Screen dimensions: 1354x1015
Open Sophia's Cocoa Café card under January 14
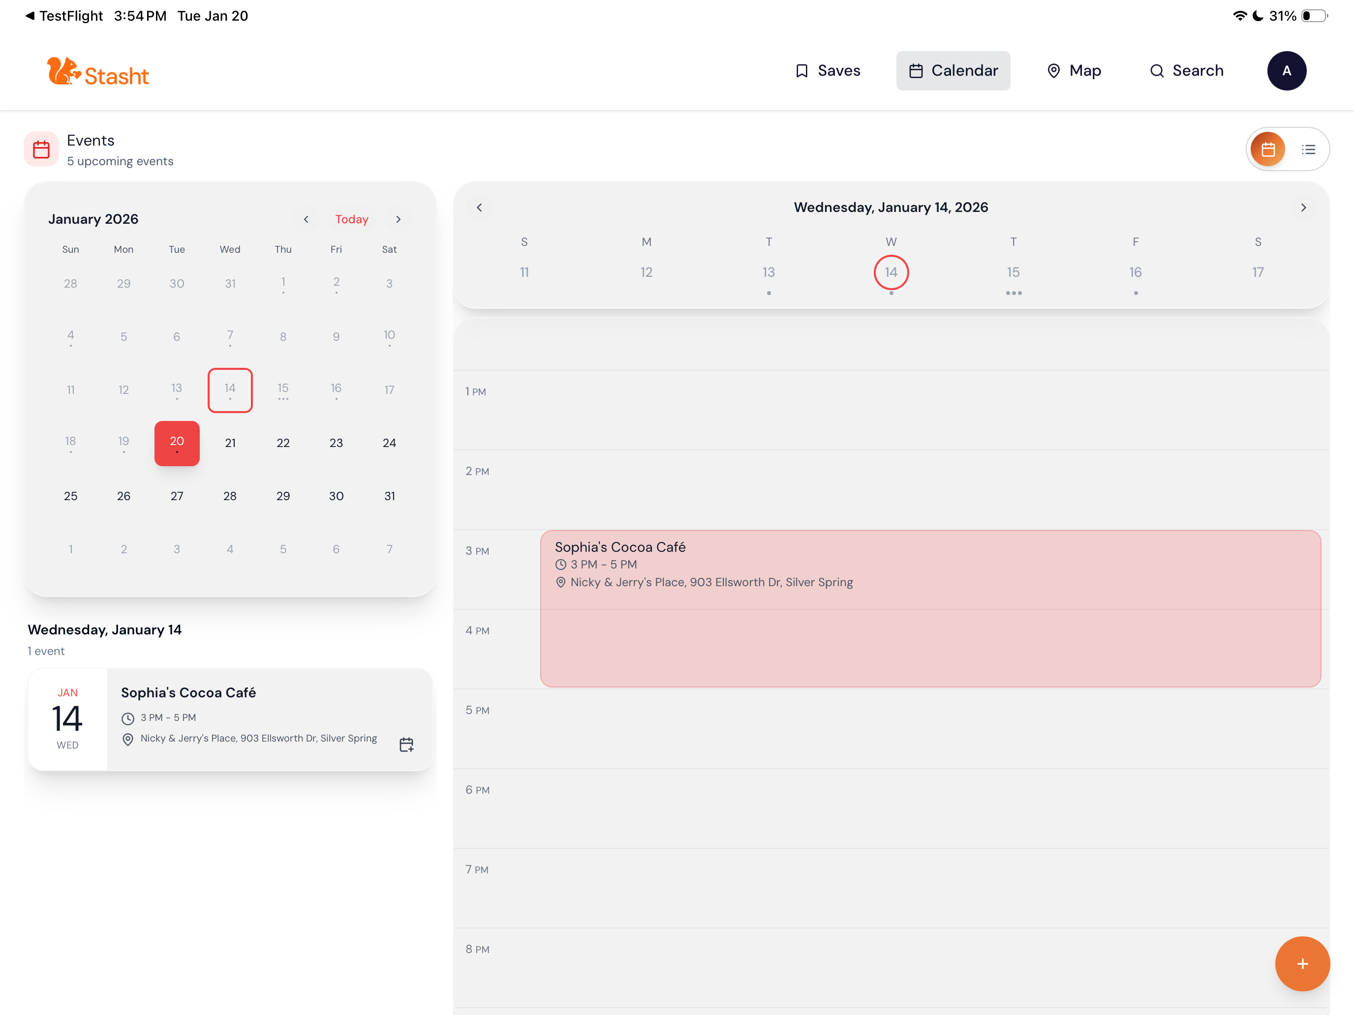click(x=230, y=719)
